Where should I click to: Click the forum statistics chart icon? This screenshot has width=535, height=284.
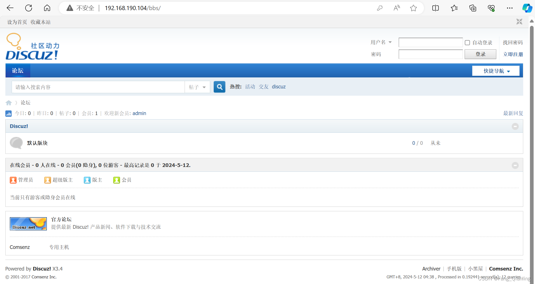pos(8,113)
